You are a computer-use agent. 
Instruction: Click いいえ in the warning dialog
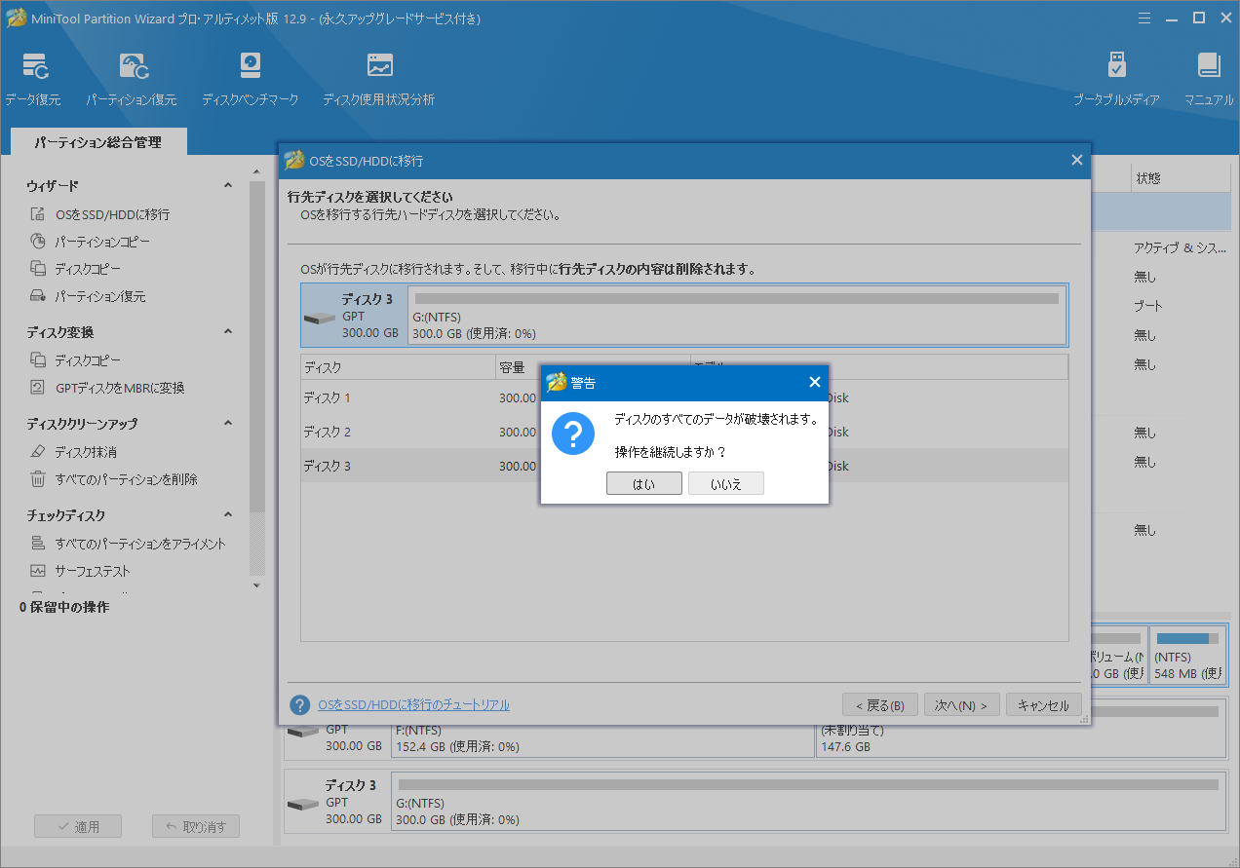[x=726, y=484]
